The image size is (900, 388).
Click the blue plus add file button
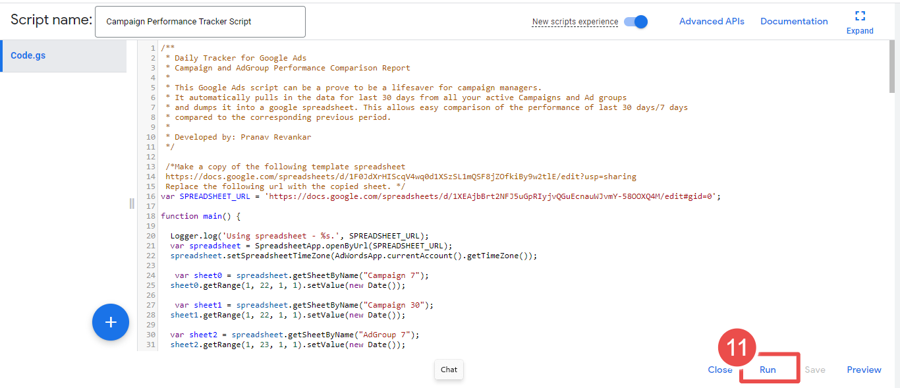point(111,322)
